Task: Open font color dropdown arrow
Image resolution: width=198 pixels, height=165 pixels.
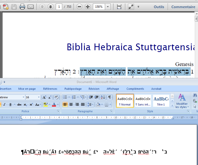Action: click(58, 104)
